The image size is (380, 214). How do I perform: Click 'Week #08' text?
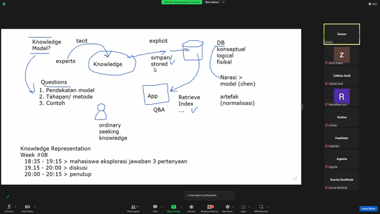click(34, 155)
